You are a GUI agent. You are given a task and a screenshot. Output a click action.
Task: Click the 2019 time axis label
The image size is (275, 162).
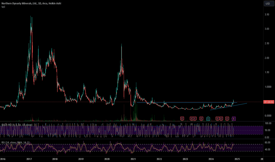pyautogui.click(x=81, y=159)
